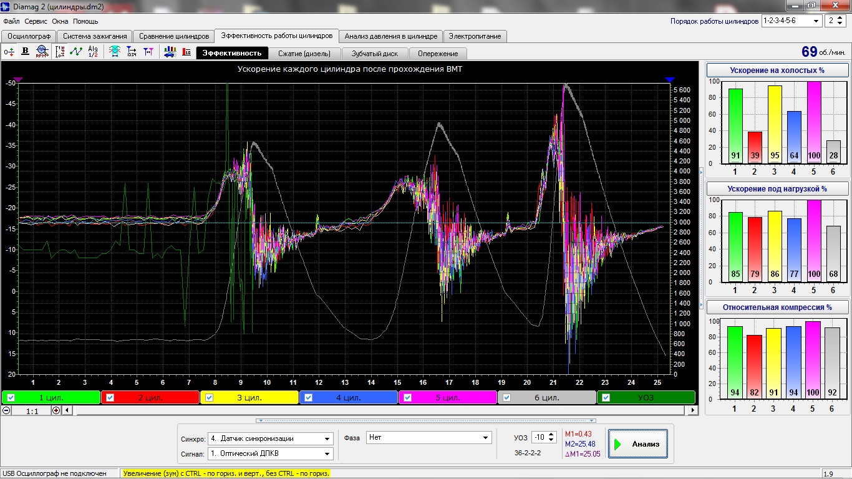
Task: Click the RPM magnifier toolbar icon
Action: point(42,52)
